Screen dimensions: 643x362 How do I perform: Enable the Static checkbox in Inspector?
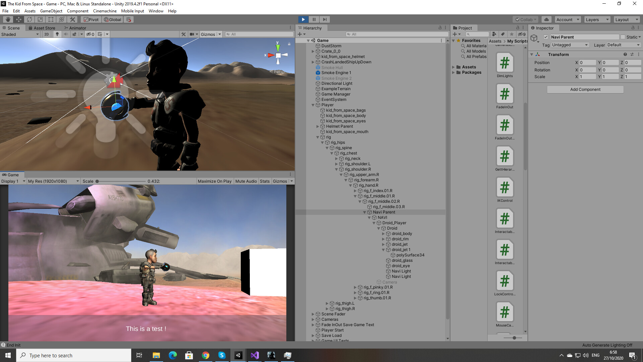click(x=623, y=37)
